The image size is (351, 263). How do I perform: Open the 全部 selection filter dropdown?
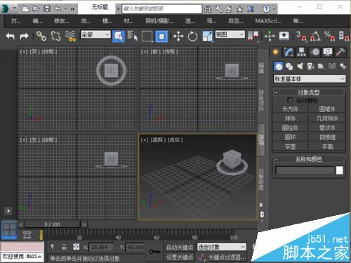(95, 34)
